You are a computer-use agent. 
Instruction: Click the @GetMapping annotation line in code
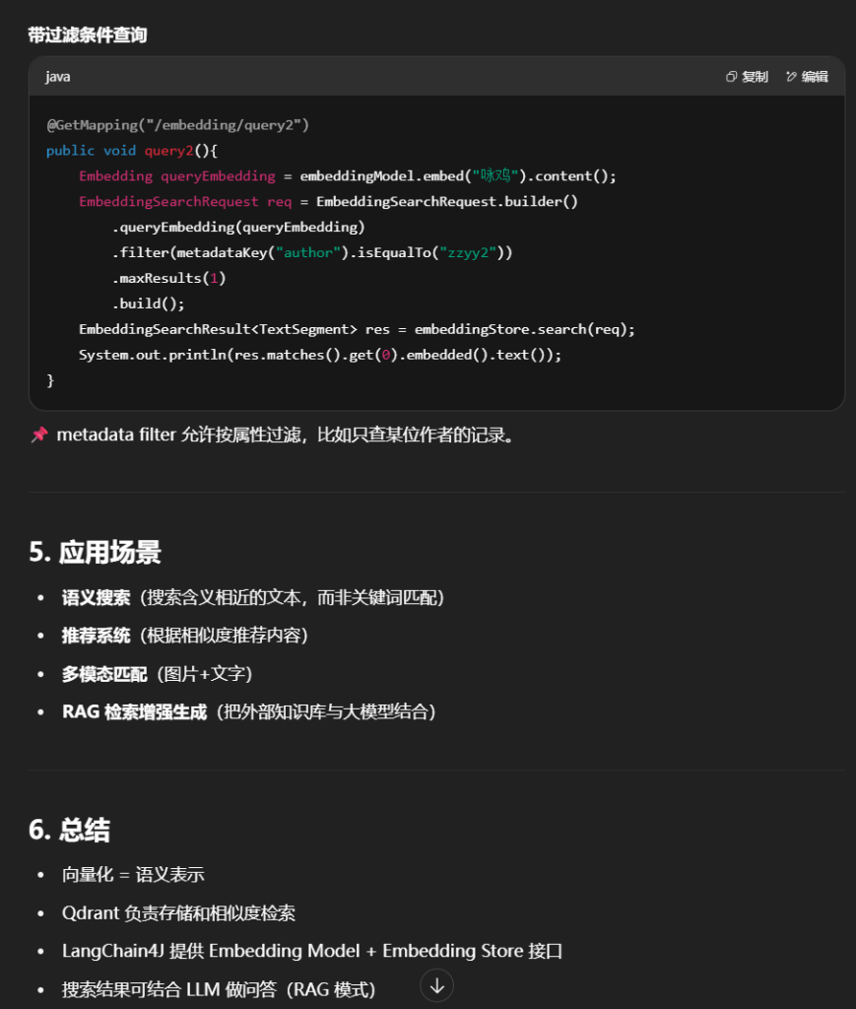pos(177,125)
